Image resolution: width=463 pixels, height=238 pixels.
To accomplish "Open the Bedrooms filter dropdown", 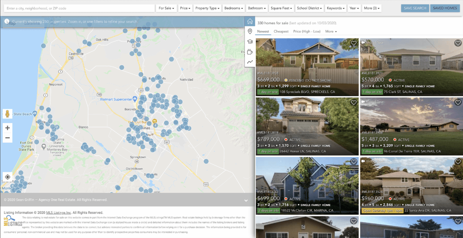I will click(234, 8).
